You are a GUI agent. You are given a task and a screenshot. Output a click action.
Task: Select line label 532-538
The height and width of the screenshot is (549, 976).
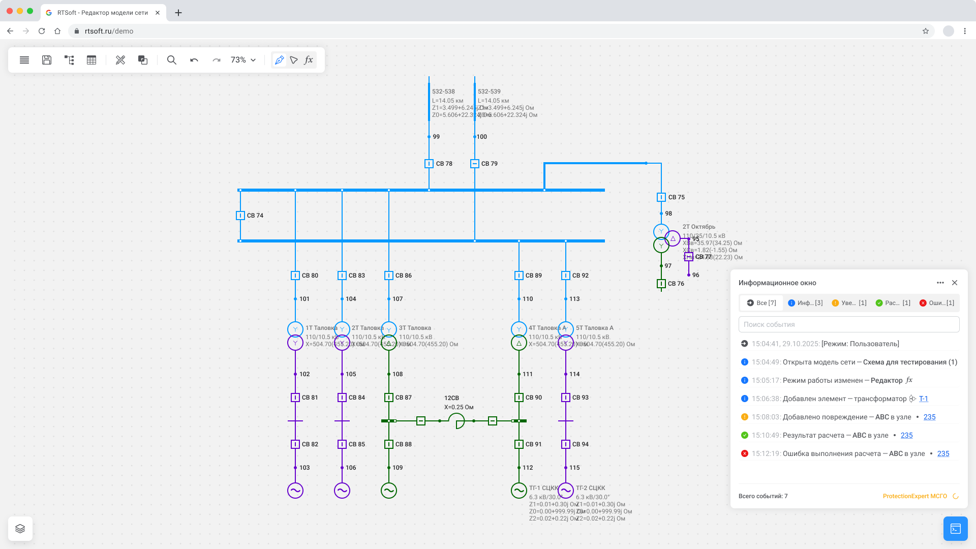[x=443, y=91]
